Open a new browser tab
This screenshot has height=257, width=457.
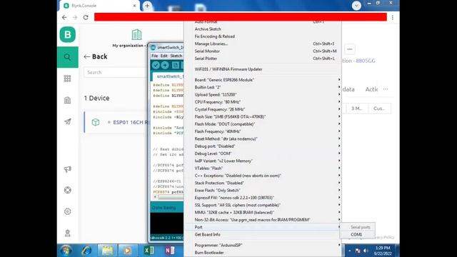147,6
